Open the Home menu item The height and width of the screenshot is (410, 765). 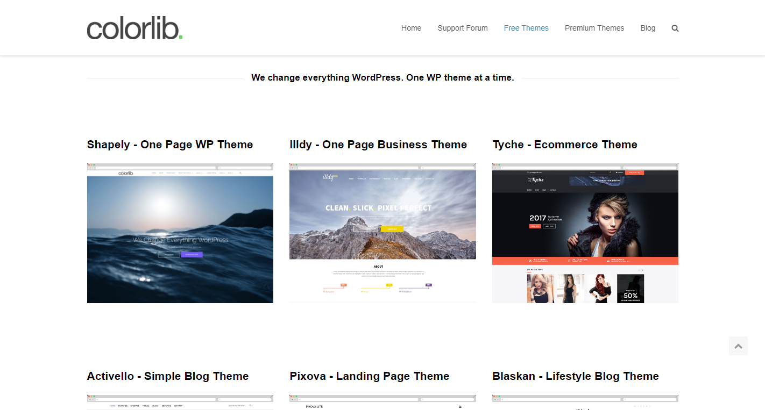point(411,28)
